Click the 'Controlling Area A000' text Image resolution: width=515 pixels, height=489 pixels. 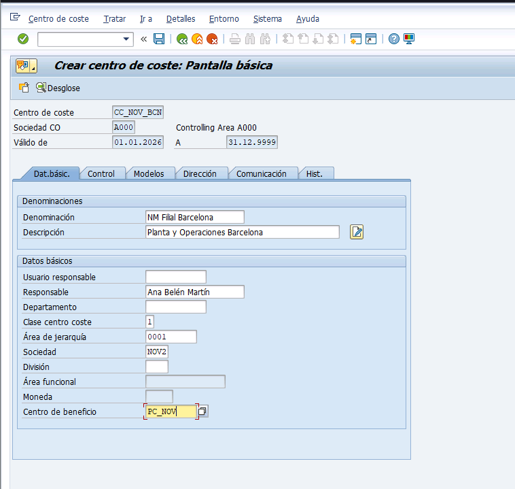pyautogui.click(x=216, y=128)
